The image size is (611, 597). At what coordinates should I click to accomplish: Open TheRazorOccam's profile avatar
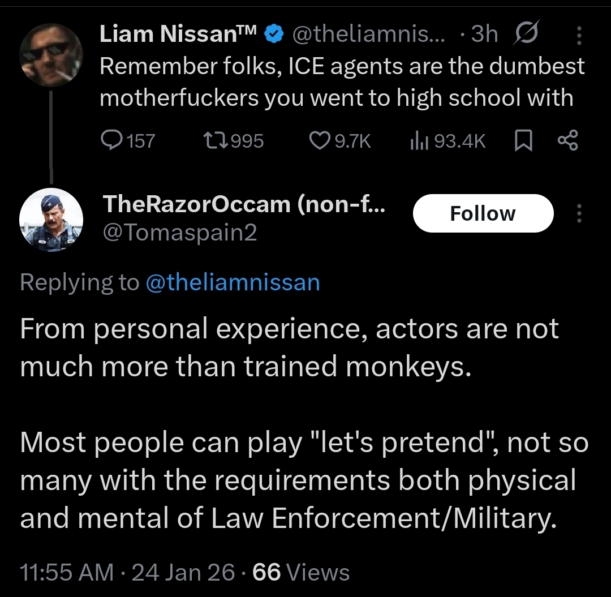(51, 220)
